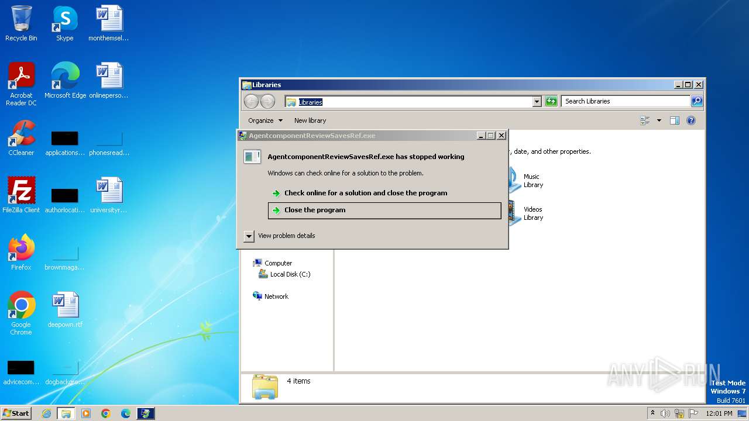749x421 pixels.
Task: Open the Organize menu
Action: [265, 120]
